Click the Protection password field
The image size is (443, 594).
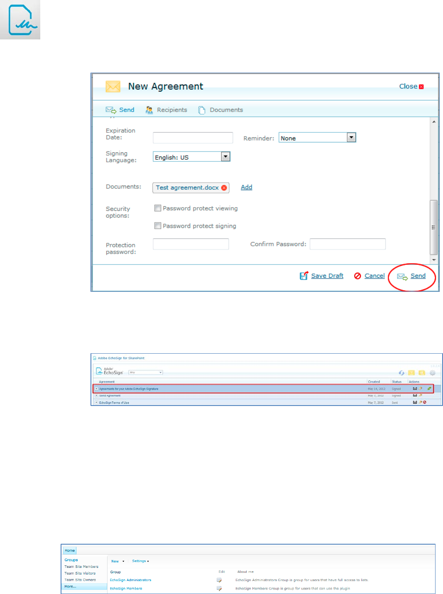(x=191, y=244)
